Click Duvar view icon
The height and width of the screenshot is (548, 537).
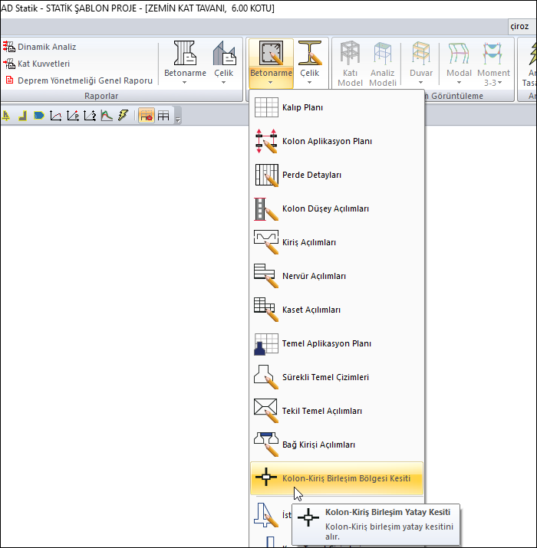coord(421,53)
